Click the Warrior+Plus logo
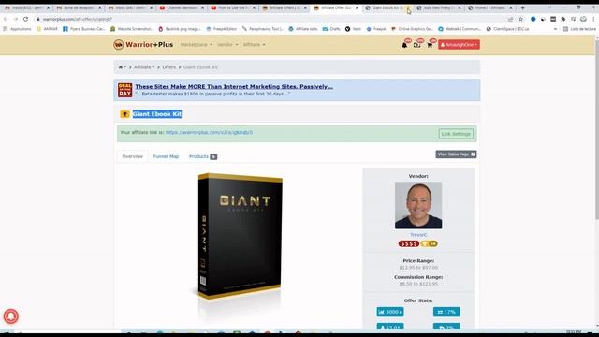This screenshot has height=337, width=599. [x=143, y=45]
